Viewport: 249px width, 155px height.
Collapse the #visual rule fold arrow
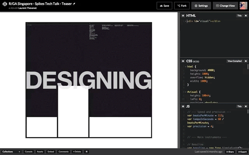[186, 92]
